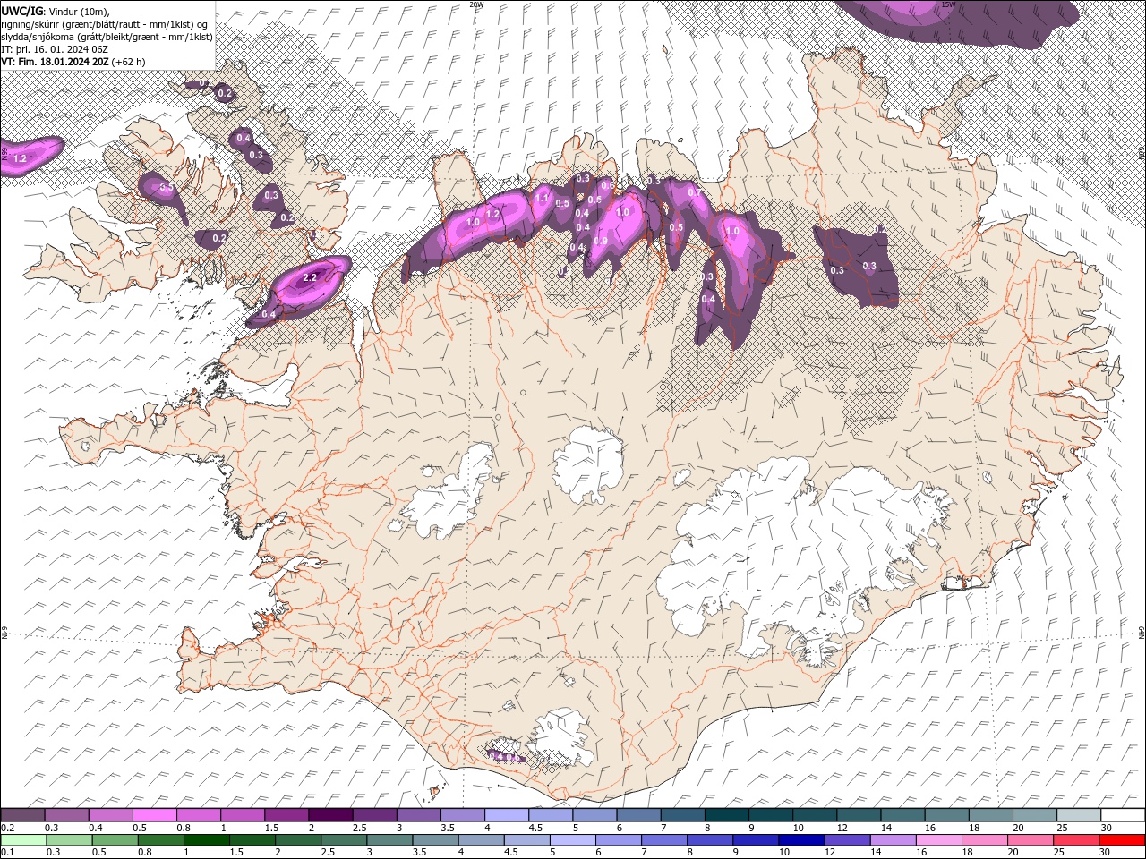Click the '(+62 h)' forecast offset text
1146x859 pixels.
pyautogui.click(x=129, y=62)
